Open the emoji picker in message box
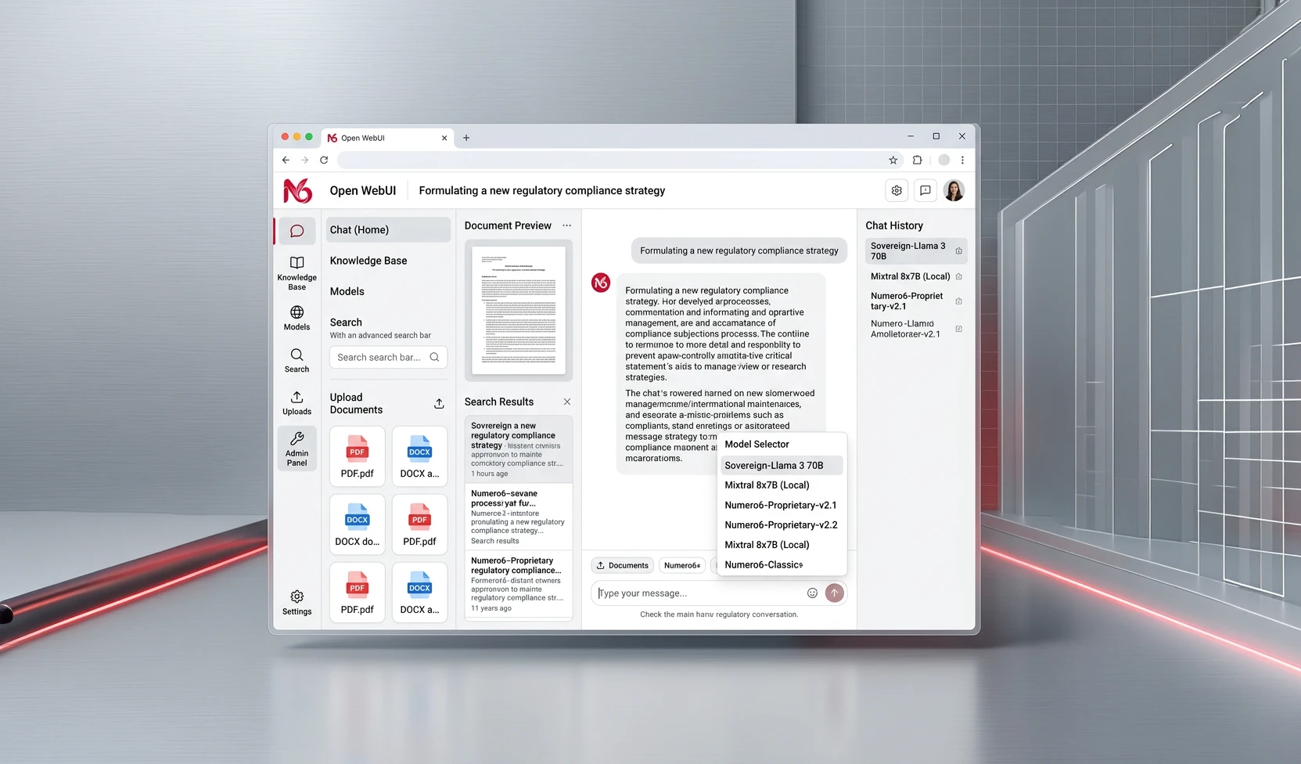 tap(812, 593)
